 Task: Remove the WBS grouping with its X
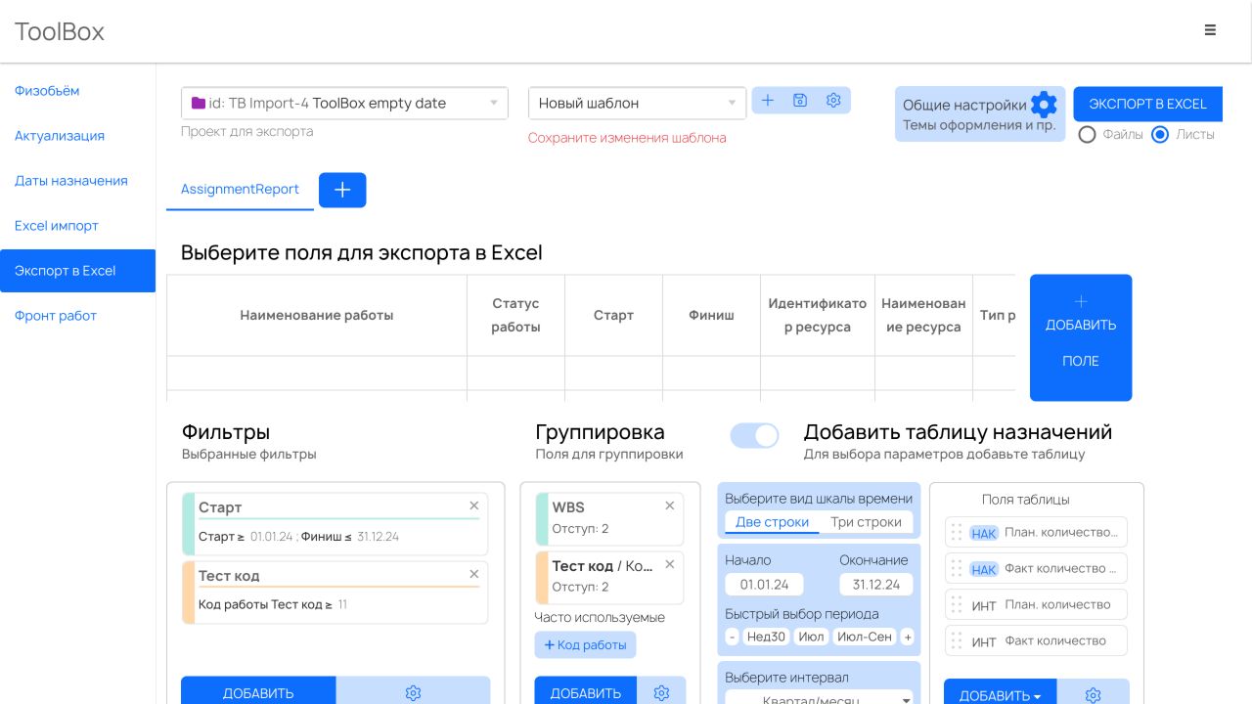(670, 506)
